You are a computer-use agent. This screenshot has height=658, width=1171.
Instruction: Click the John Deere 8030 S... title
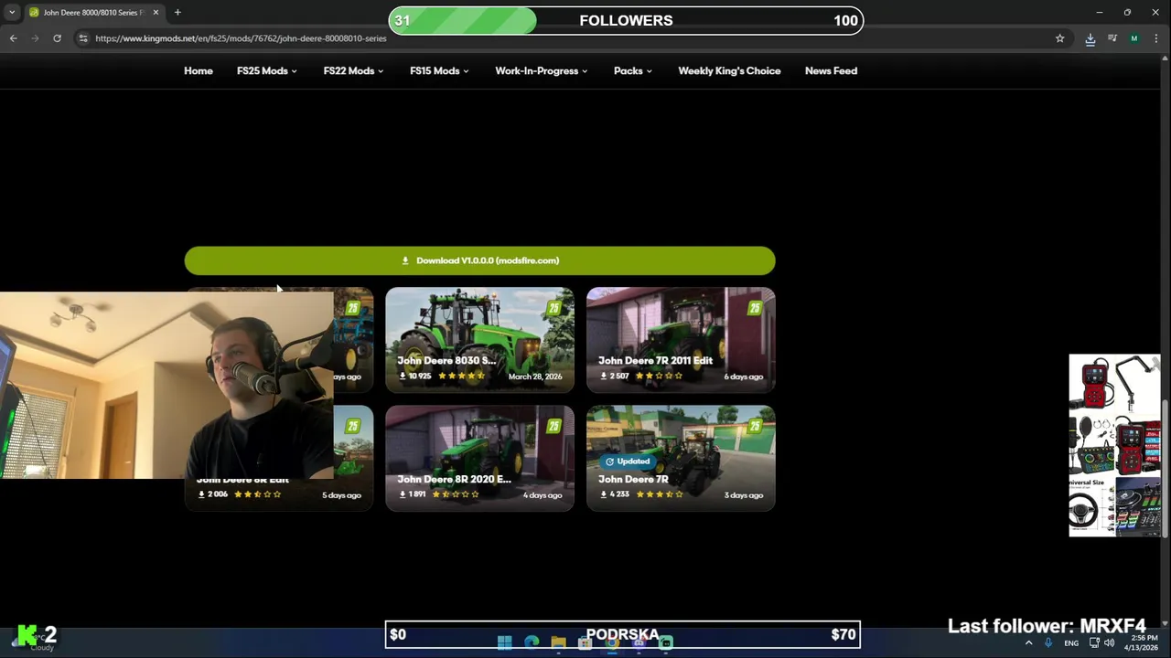click(446, 360)
